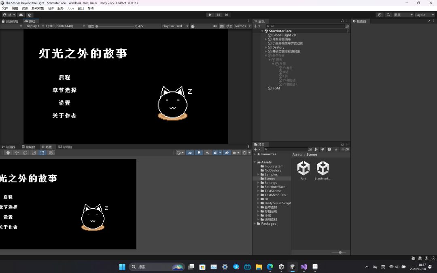Select the Hand tool in scene toolbar
Viewport: 437px width, 273px height.
point(8,152)
